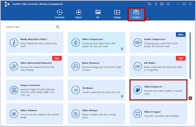Click the MV picture icon

[x=98, y=12]
